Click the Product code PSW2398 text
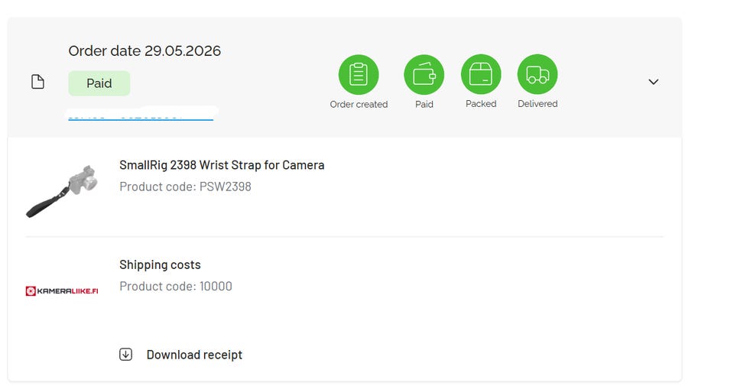 185,187
